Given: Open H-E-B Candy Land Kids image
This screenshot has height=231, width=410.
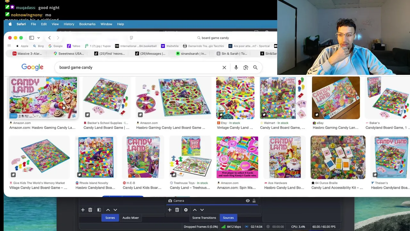Looking at the screenshot, I should click(x=143, y=157).
